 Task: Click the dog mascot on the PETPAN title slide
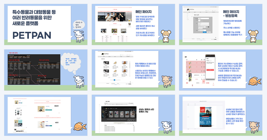(x=79, y=36)
